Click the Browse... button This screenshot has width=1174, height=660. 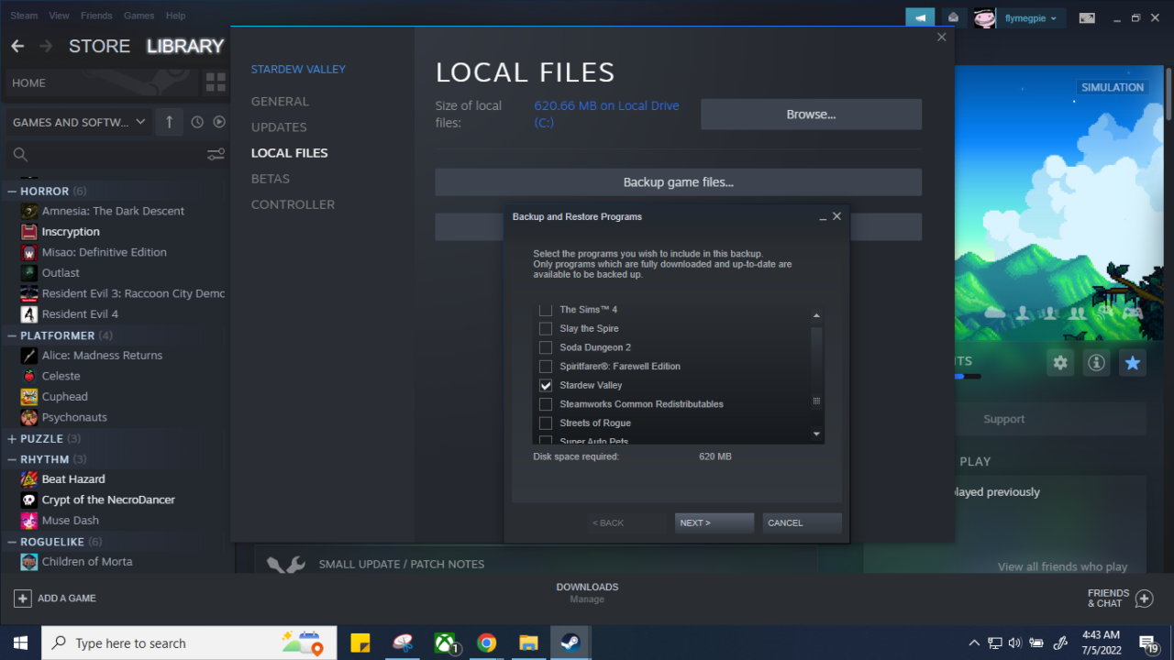pyautogui.click(x=811, y=115)
